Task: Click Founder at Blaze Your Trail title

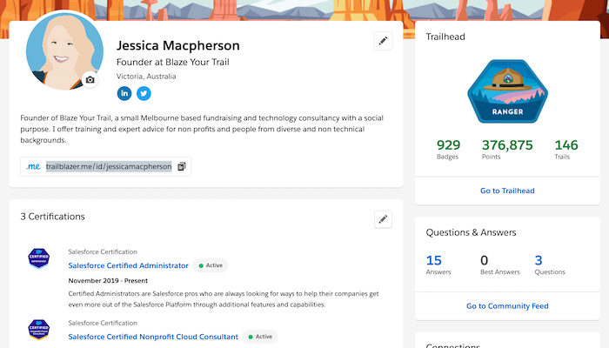Action: click(x=173, y=62)
